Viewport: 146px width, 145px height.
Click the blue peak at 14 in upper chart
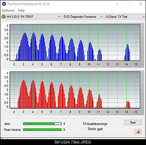click(127, 52)
